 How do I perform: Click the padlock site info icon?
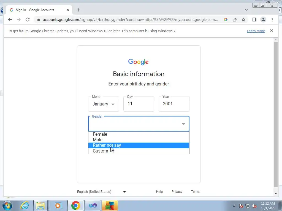click(x=38, y=20)
